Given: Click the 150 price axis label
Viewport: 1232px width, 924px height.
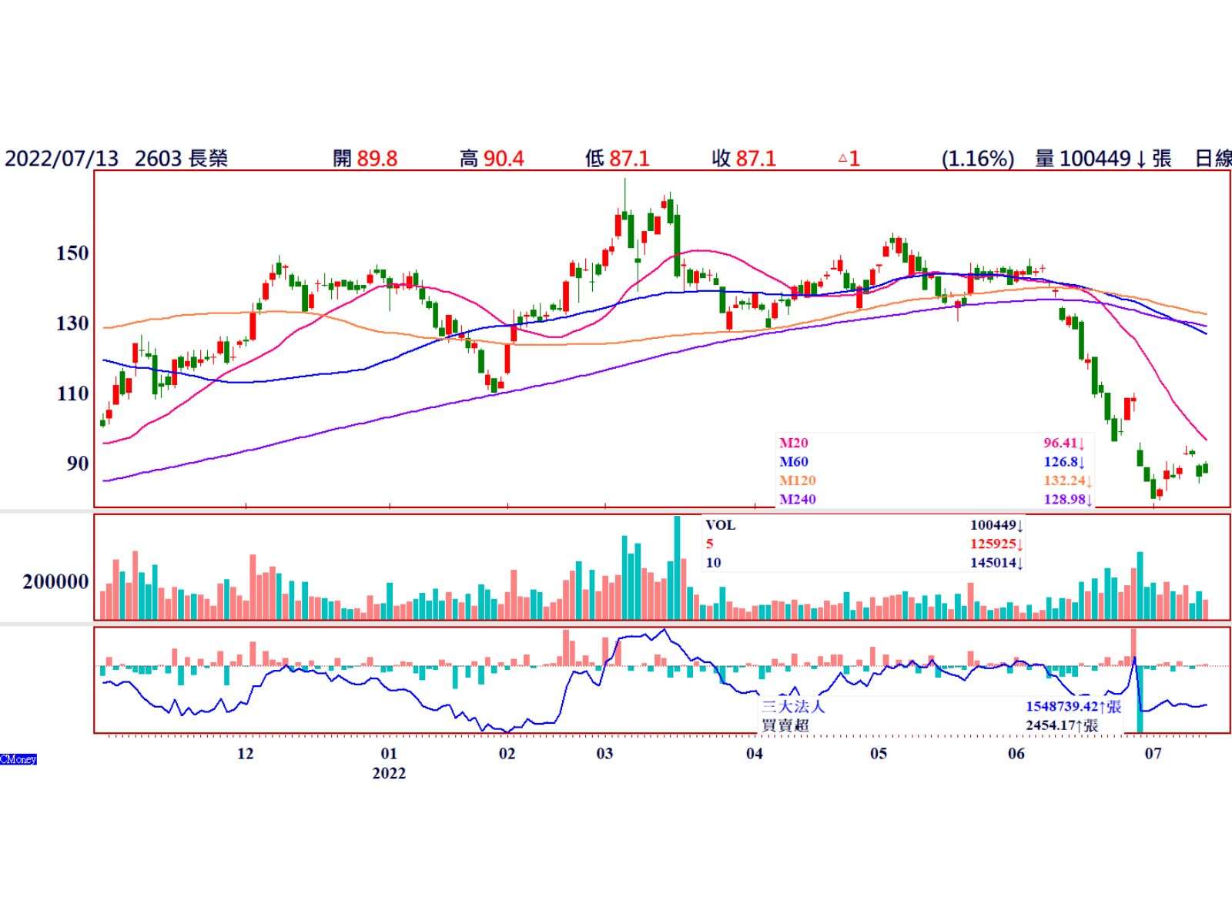Looking at the screenshot, I should pos(72,253).
